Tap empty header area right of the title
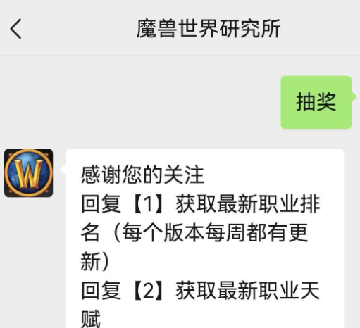360x328 pixels. tap(321, 29)
